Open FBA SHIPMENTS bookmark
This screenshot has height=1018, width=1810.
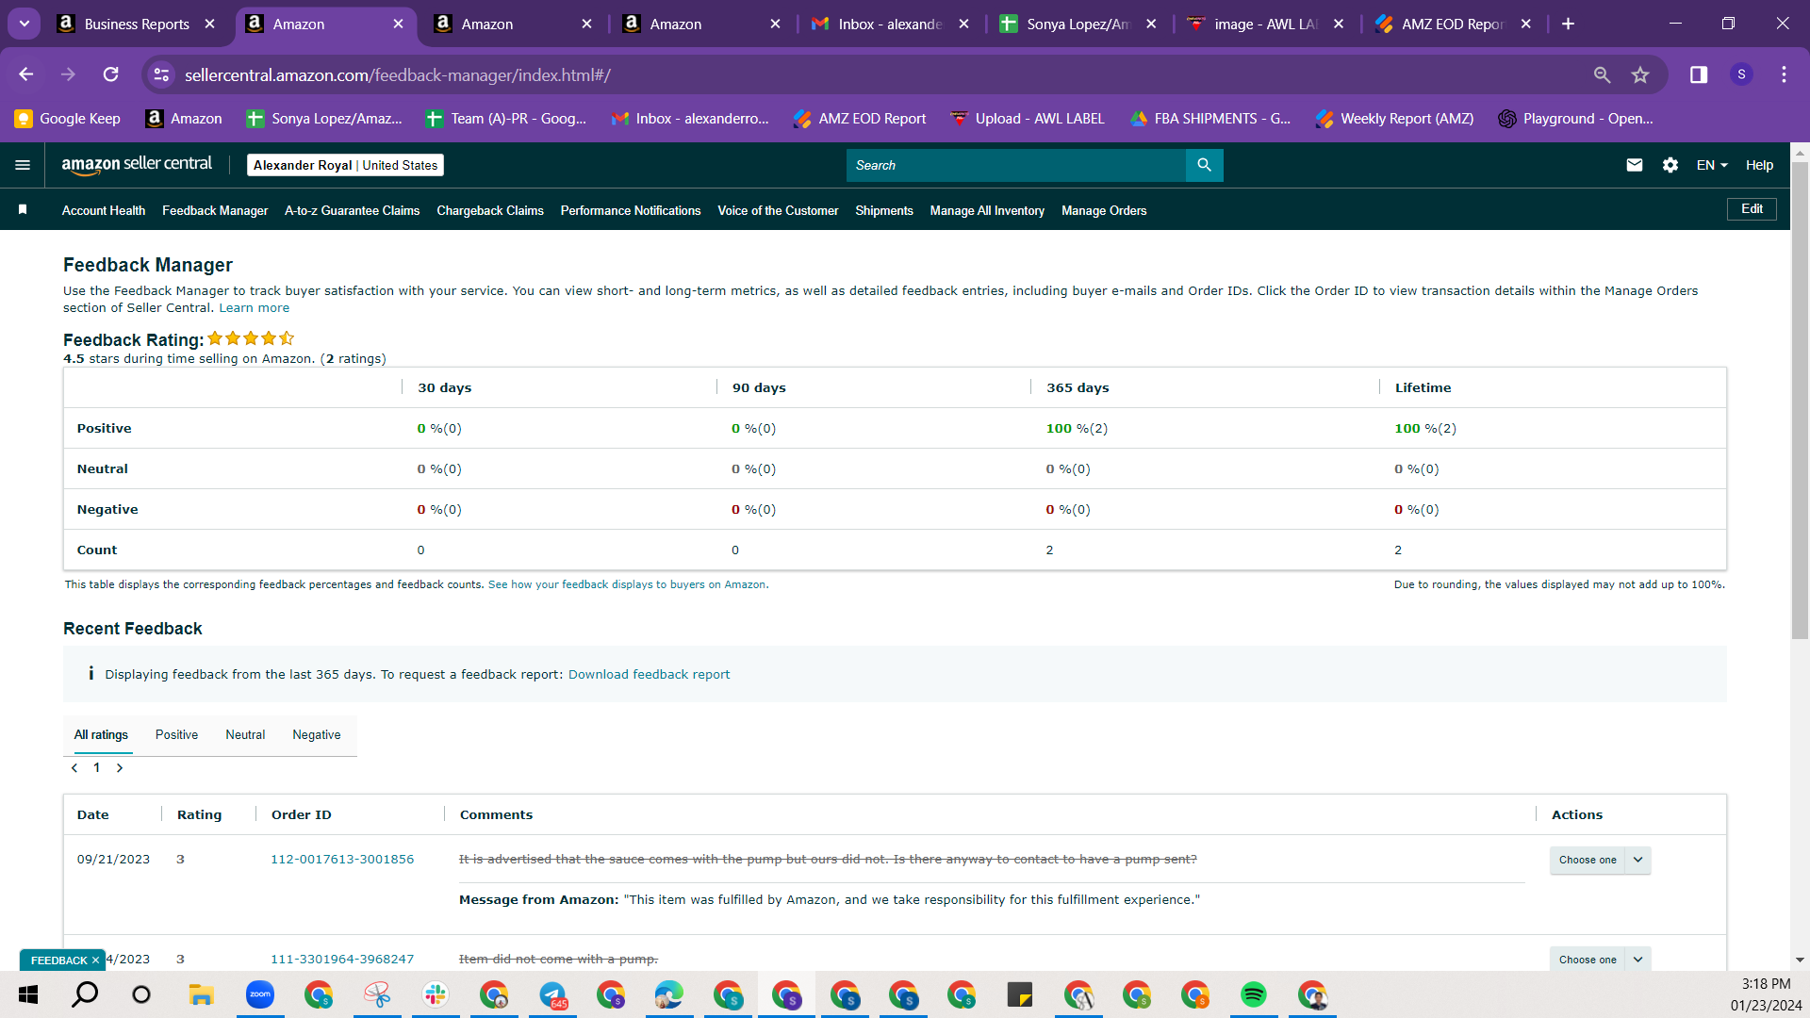point(1210,118)
